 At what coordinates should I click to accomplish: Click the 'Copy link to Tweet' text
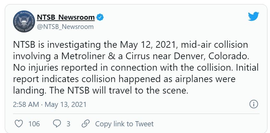(x=124, y=123)
